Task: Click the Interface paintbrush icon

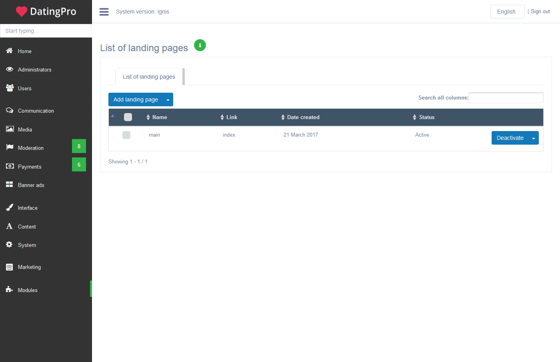Action: click(10, 207)
